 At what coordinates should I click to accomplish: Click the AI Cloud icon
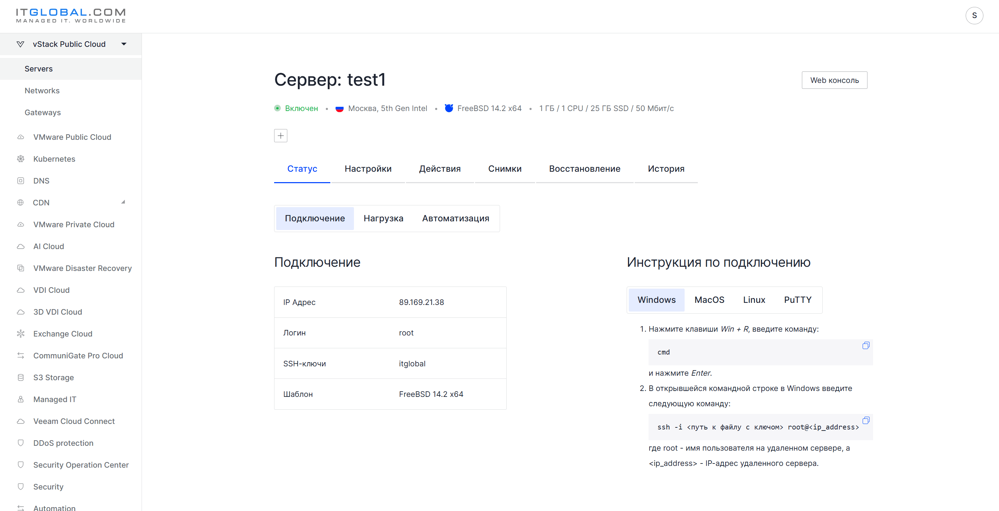(21, 247)
